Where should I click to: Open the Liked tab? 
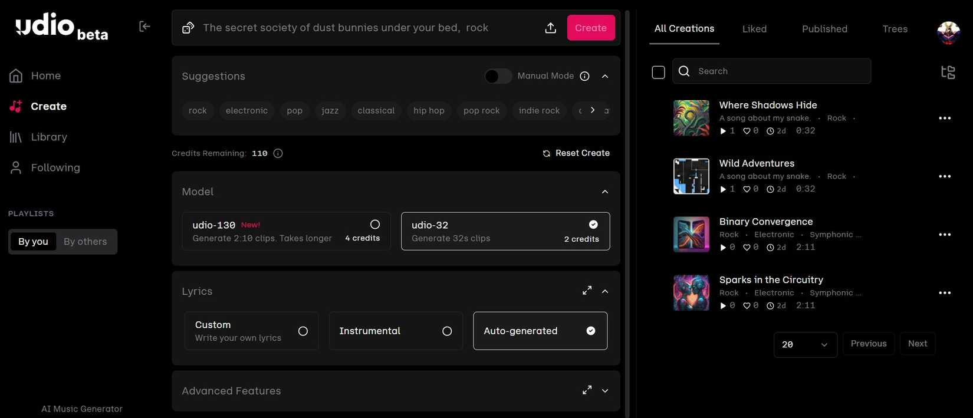point(754,29)
